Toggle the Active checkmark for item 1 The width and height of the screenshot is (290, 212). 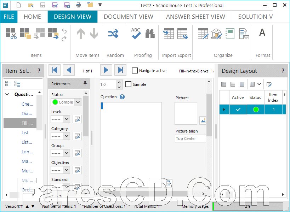coord(238,110)
